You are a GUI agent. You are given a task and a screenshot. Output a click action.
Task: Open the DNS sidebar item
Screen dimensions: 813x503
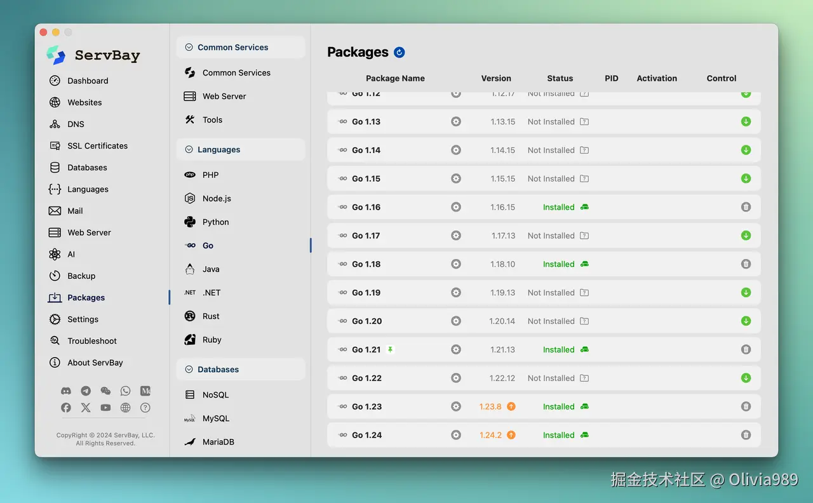[76, 124]
